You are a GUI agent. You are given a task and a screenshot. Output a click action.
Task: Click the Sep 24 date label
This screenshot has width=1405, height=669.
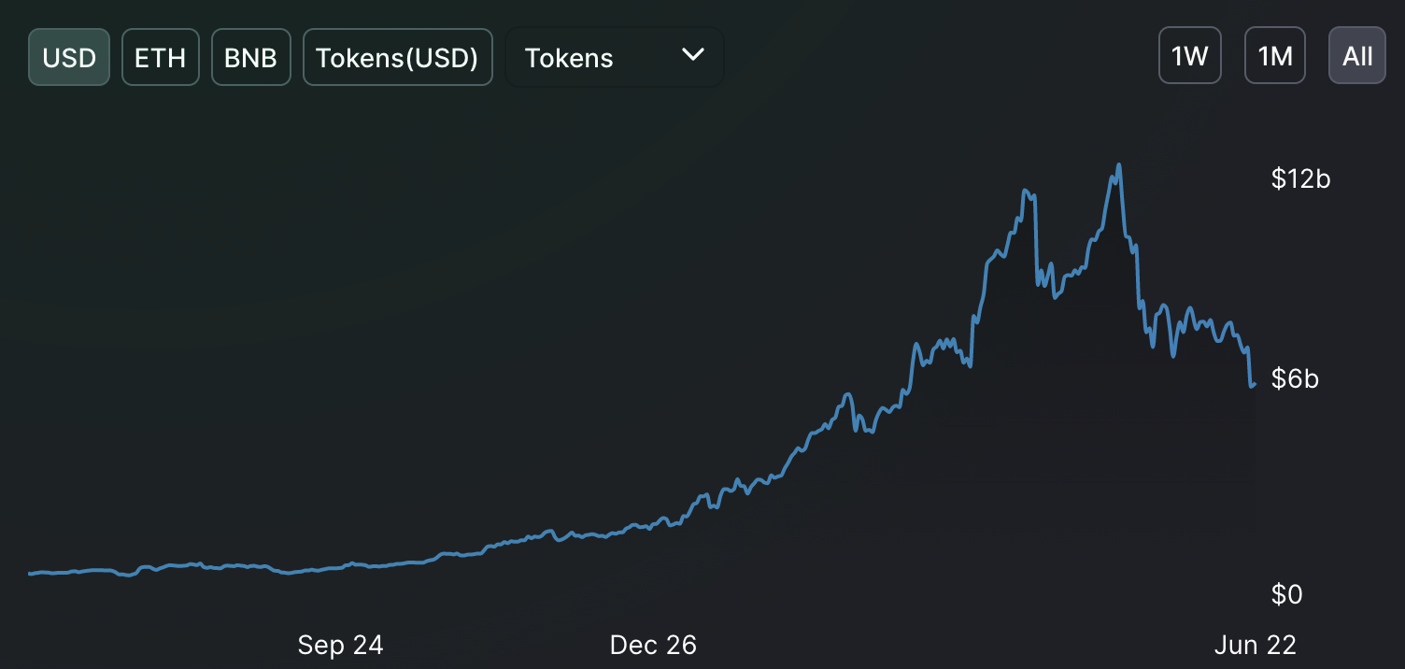[340, 645]
